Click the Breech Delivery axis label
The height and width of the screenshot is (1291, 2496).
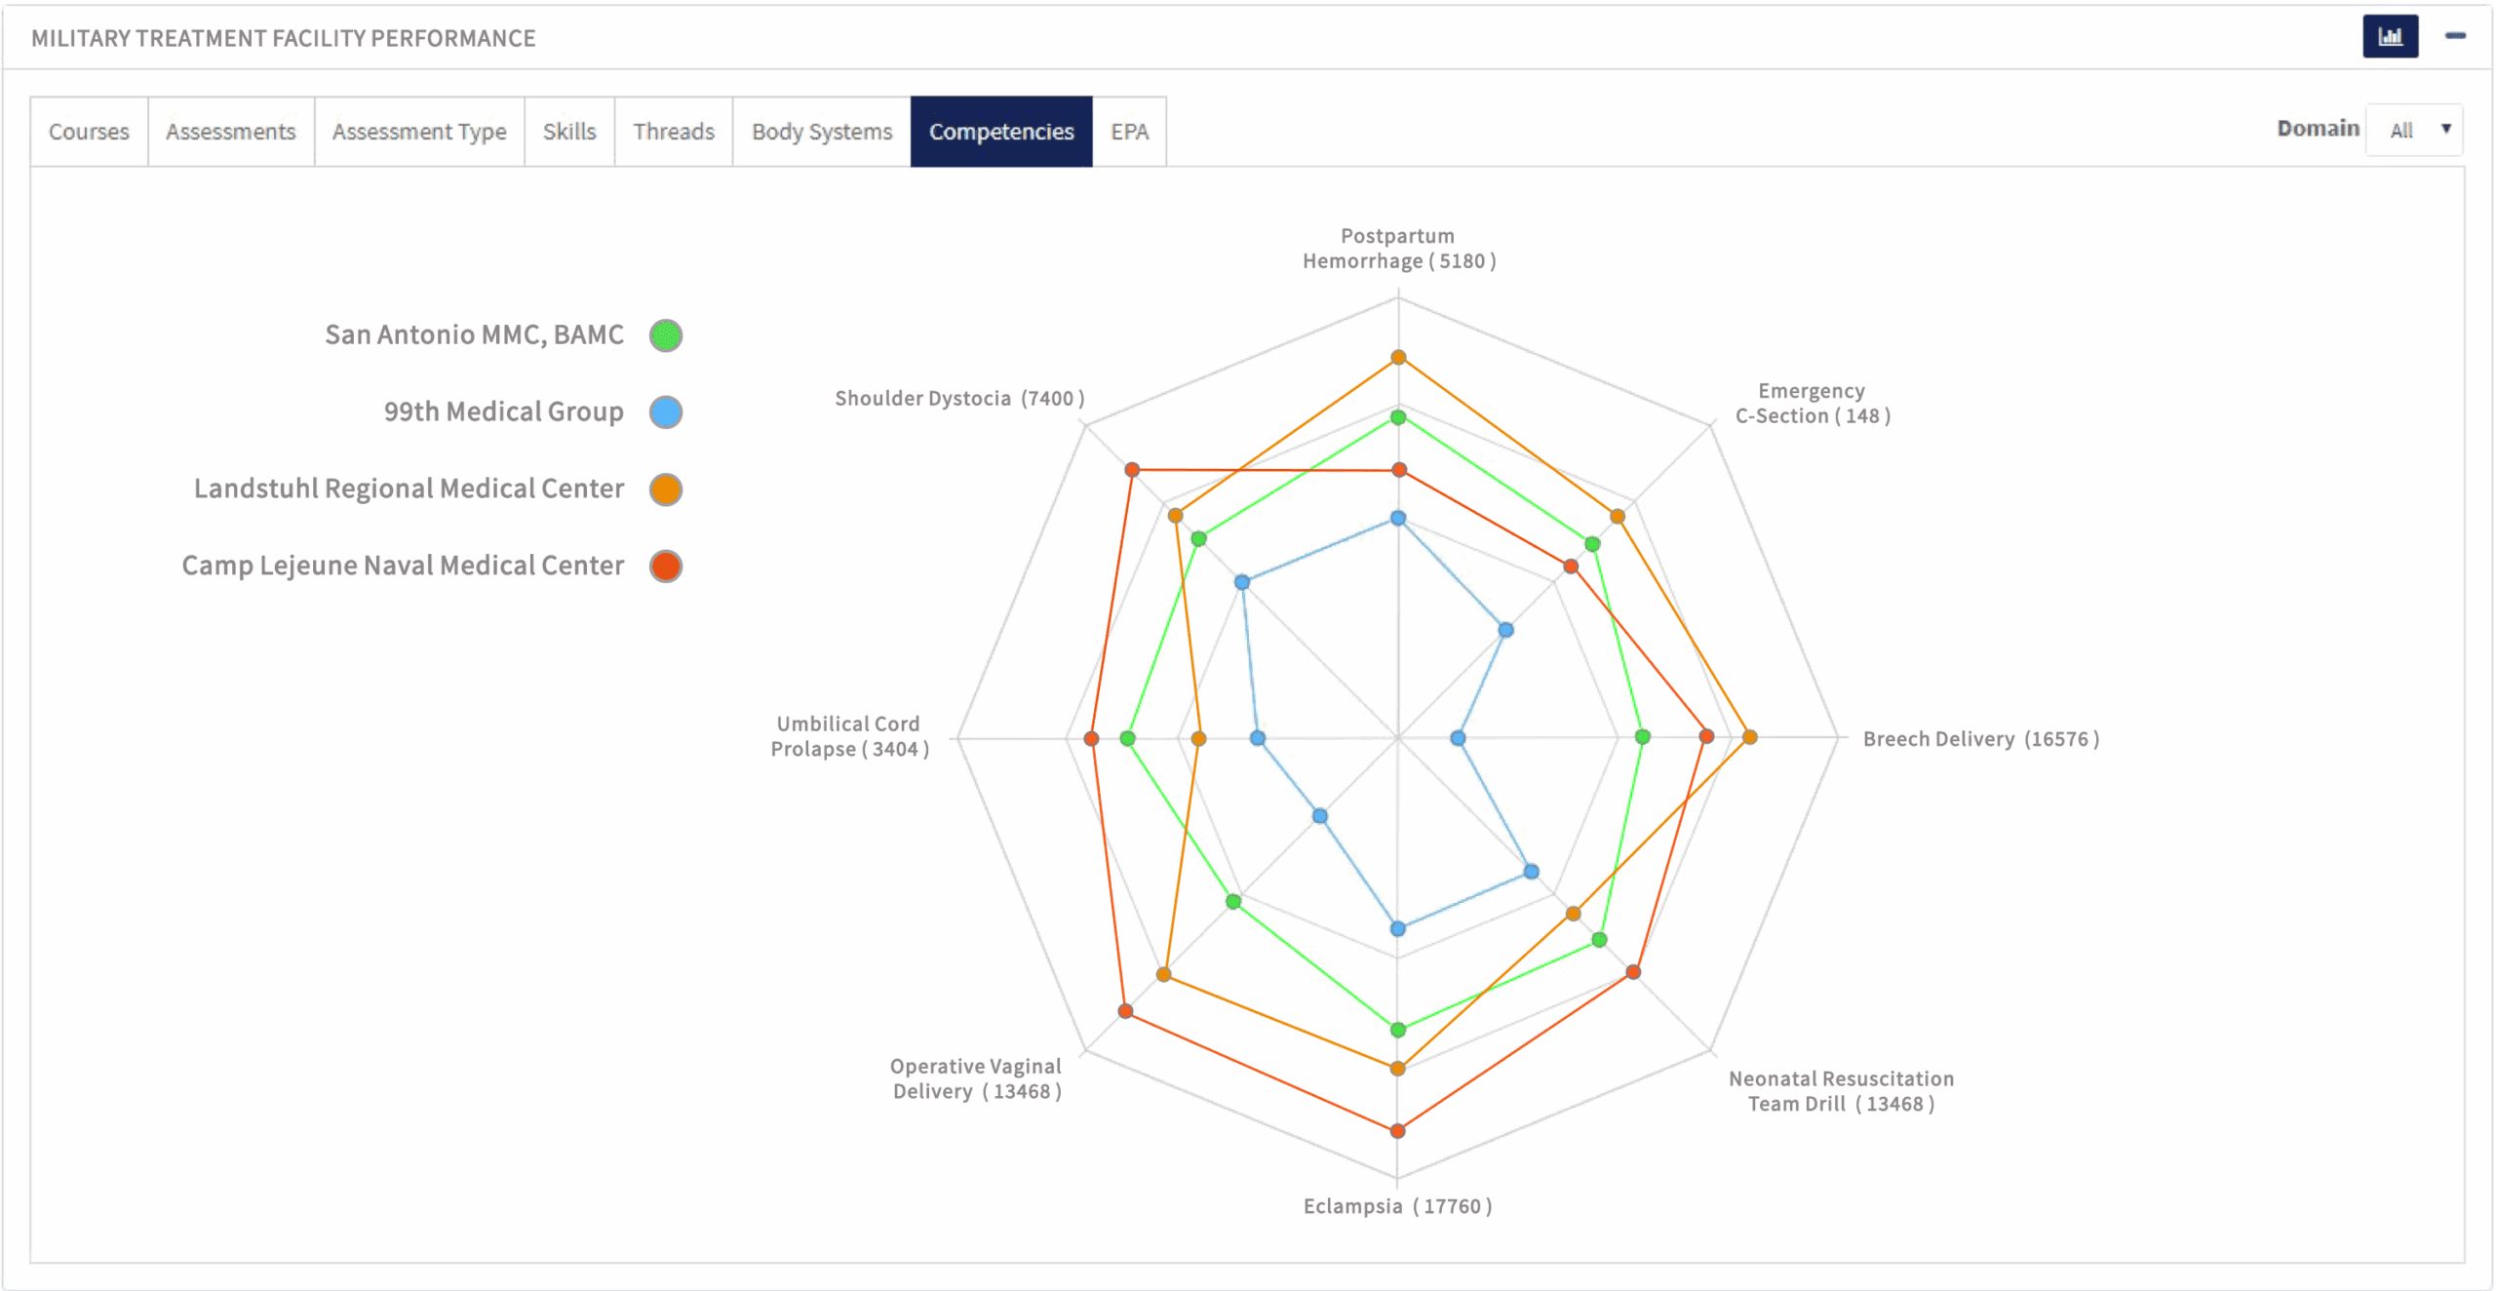(1980, 739)
